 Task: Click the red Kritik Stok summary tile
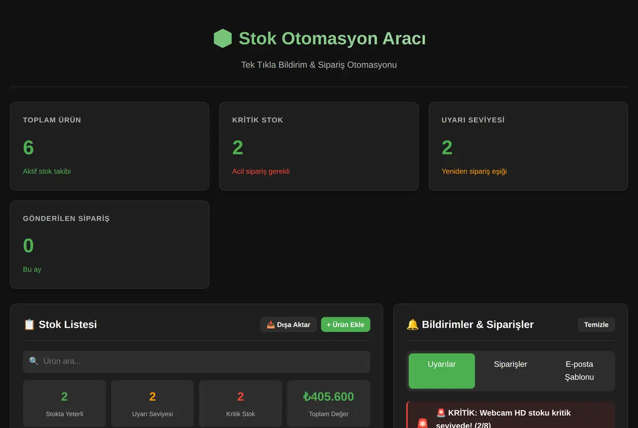[x=240, y=404]
